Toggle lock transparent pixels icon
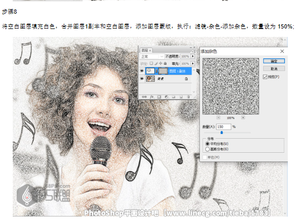 pos(151,63)
